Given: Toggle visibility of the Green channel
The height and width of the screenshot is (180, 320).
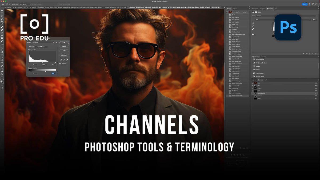Looking at the screenshot, I should pos(253,88).
